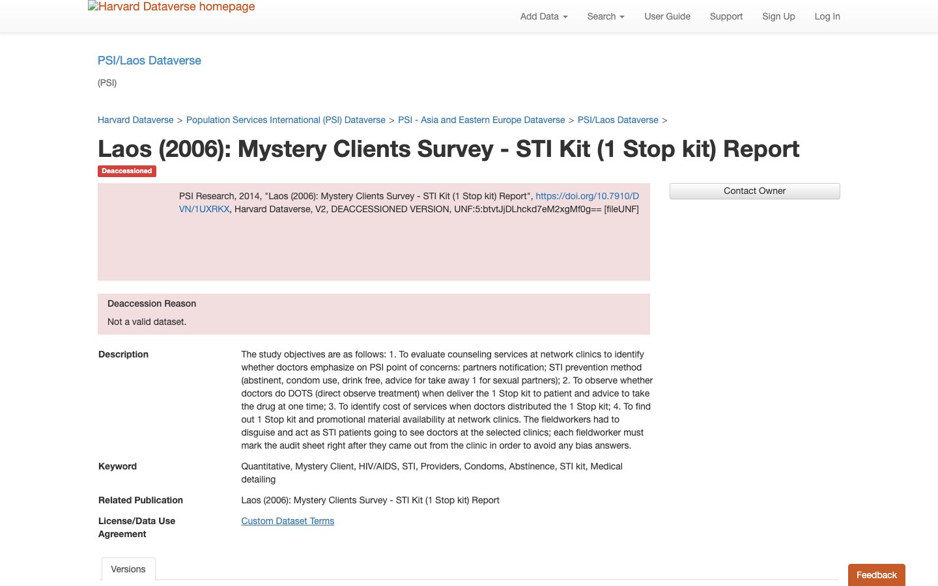Open Population Services International (PSI) Dataverse breadcrumb

pyautogui.click(x=286, y=120)
